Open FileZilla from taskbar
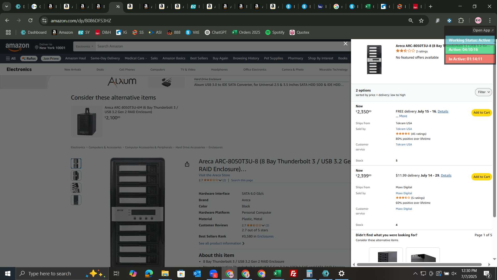This screenshot has width=497, height=280. [x=293, y=274]
